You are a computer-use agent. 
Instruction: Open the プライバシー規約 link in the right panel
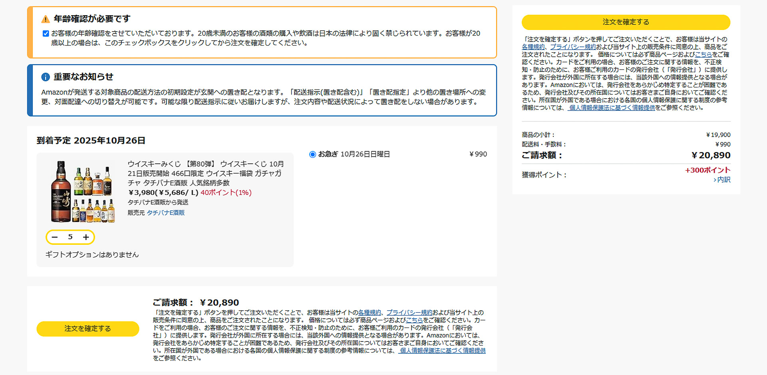tap(573, 47)
